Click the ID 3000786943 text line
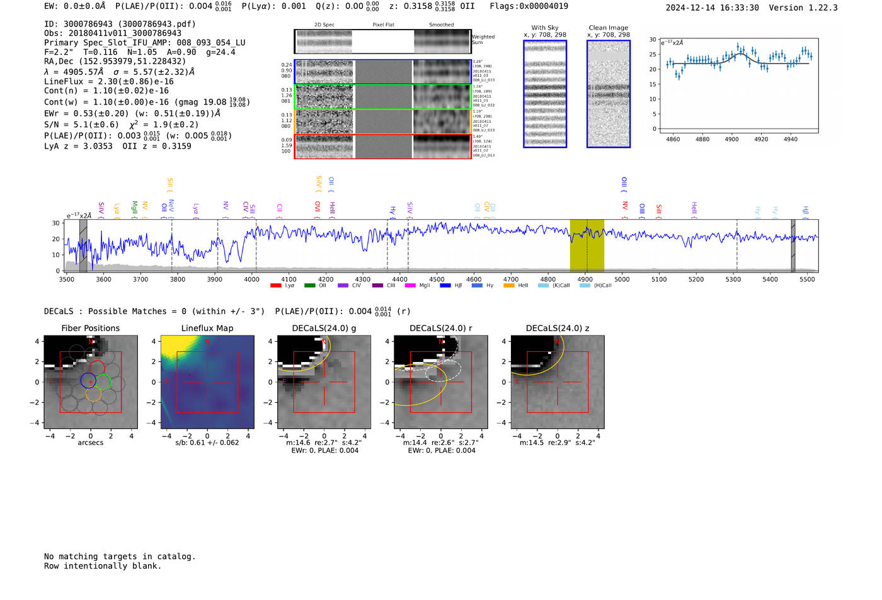Screen dimensions: 882x600 pos(120,24)
